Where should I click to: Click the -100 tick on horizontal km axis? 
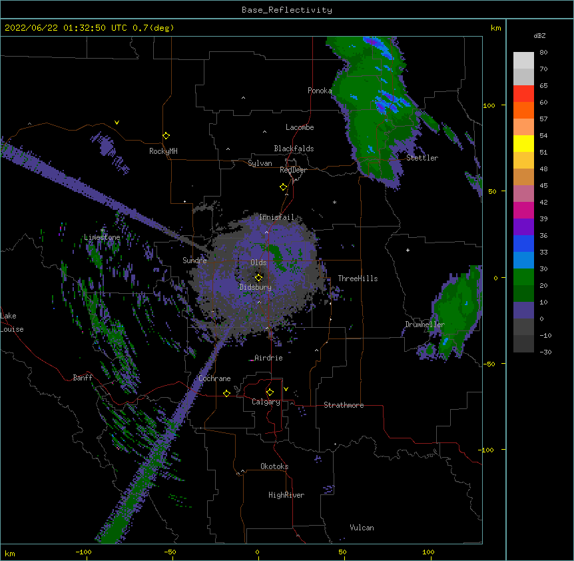point(83,552)
